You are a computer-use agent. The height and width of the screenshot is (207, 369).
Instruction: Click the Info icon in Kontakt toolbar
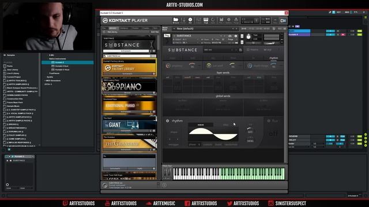click(x=190, y=21)
